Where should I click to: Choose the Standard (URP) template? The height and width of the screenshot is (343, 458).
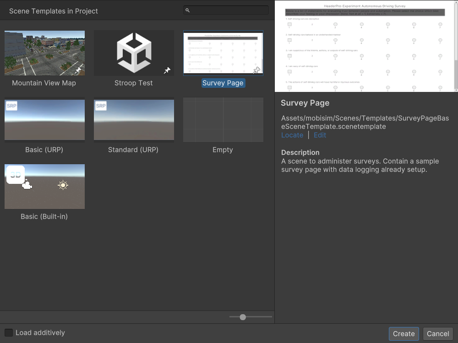[x=134, y=119]
